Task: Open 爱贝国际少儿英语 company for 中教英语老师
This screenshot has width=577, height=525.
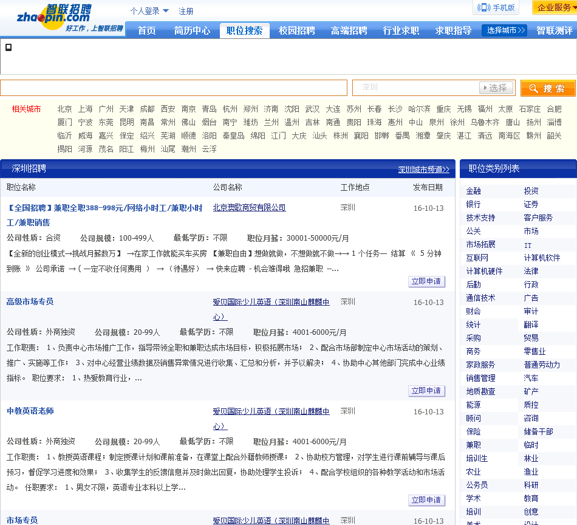Action: pos(271,419)
